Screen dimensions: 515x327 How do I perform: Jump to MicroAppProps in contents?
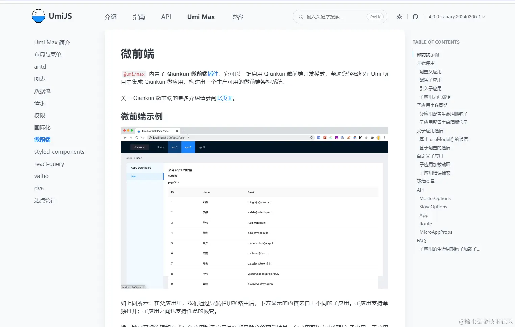coord(436,232)
